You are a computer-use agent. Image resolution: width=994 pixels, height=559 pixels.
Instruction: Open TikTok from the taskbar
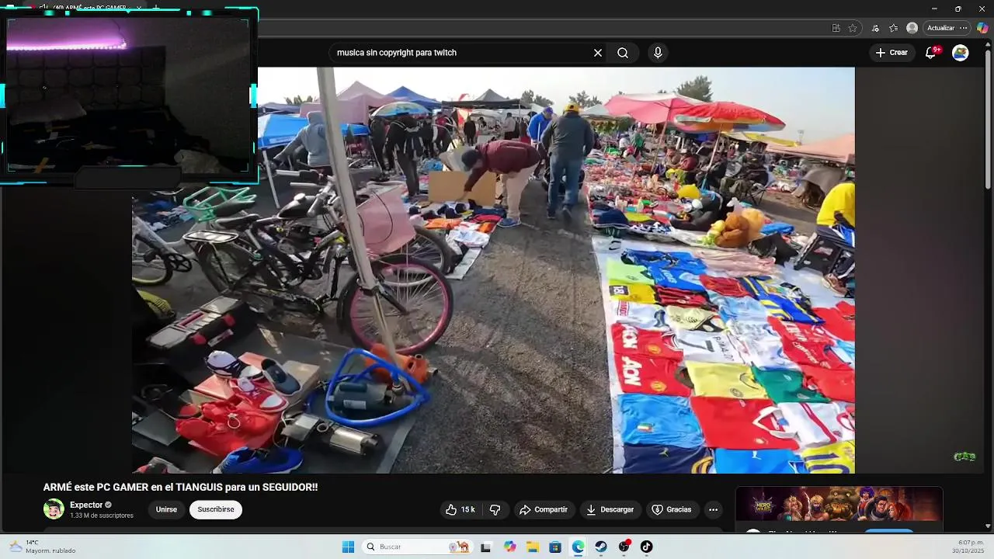[646, 547]
